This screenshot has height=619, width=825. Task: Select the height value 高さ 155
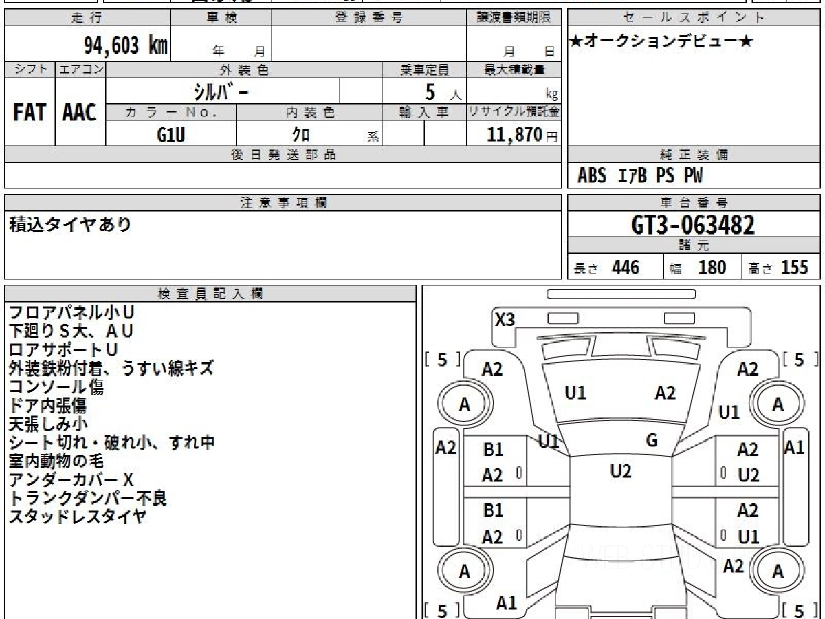click(x=778, y=268)
